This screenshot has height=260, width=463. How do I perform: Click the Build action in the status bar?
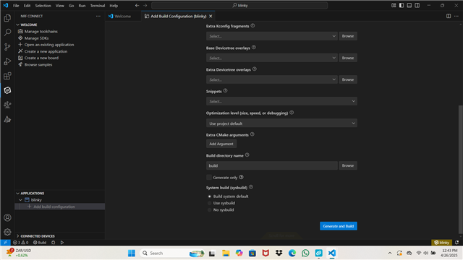[40, 243]
